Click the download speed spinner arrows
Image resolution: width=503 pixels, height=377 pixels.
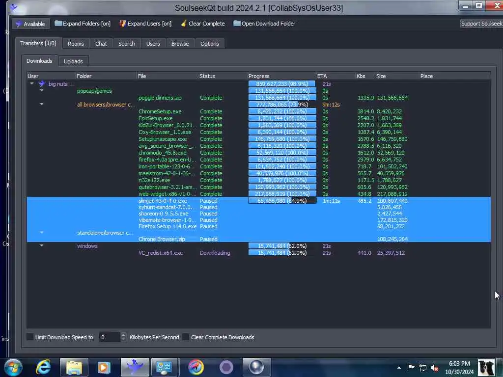pos(123,337)
